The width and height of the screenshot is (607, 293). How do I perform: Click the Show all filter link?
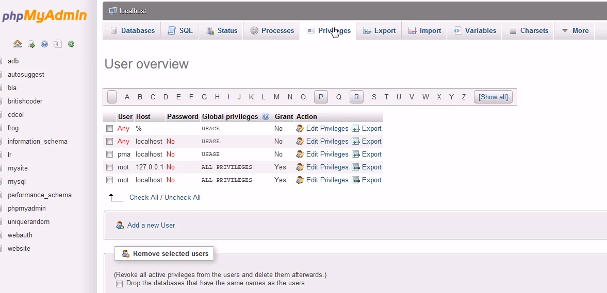point(493,97)
